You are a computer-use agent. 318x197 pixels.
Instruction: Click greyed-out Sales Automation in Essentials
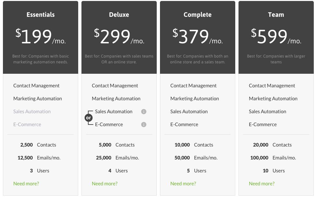[x=32, y=112]
